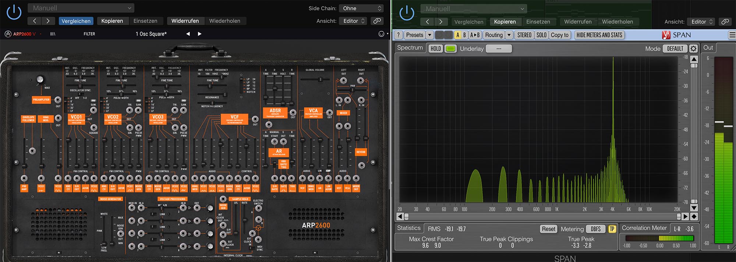
Task: Click A to B copy button
Action: [475, 35]
